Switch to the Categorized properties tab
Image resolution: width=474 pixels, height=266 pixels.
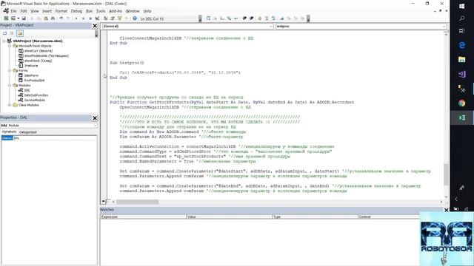[28, 132]
